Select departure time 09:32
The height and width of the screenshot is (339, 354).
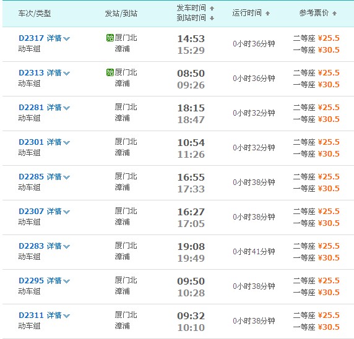tap(191, 316)
